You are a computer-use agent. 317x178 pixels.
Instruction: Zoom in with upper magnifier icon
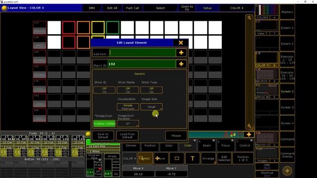coord(249,18)
